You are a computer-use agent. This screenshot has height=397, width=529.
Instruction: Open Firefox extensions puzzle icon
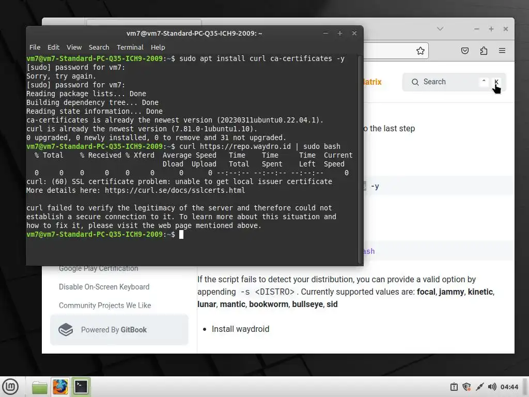[x=484, y=51]
